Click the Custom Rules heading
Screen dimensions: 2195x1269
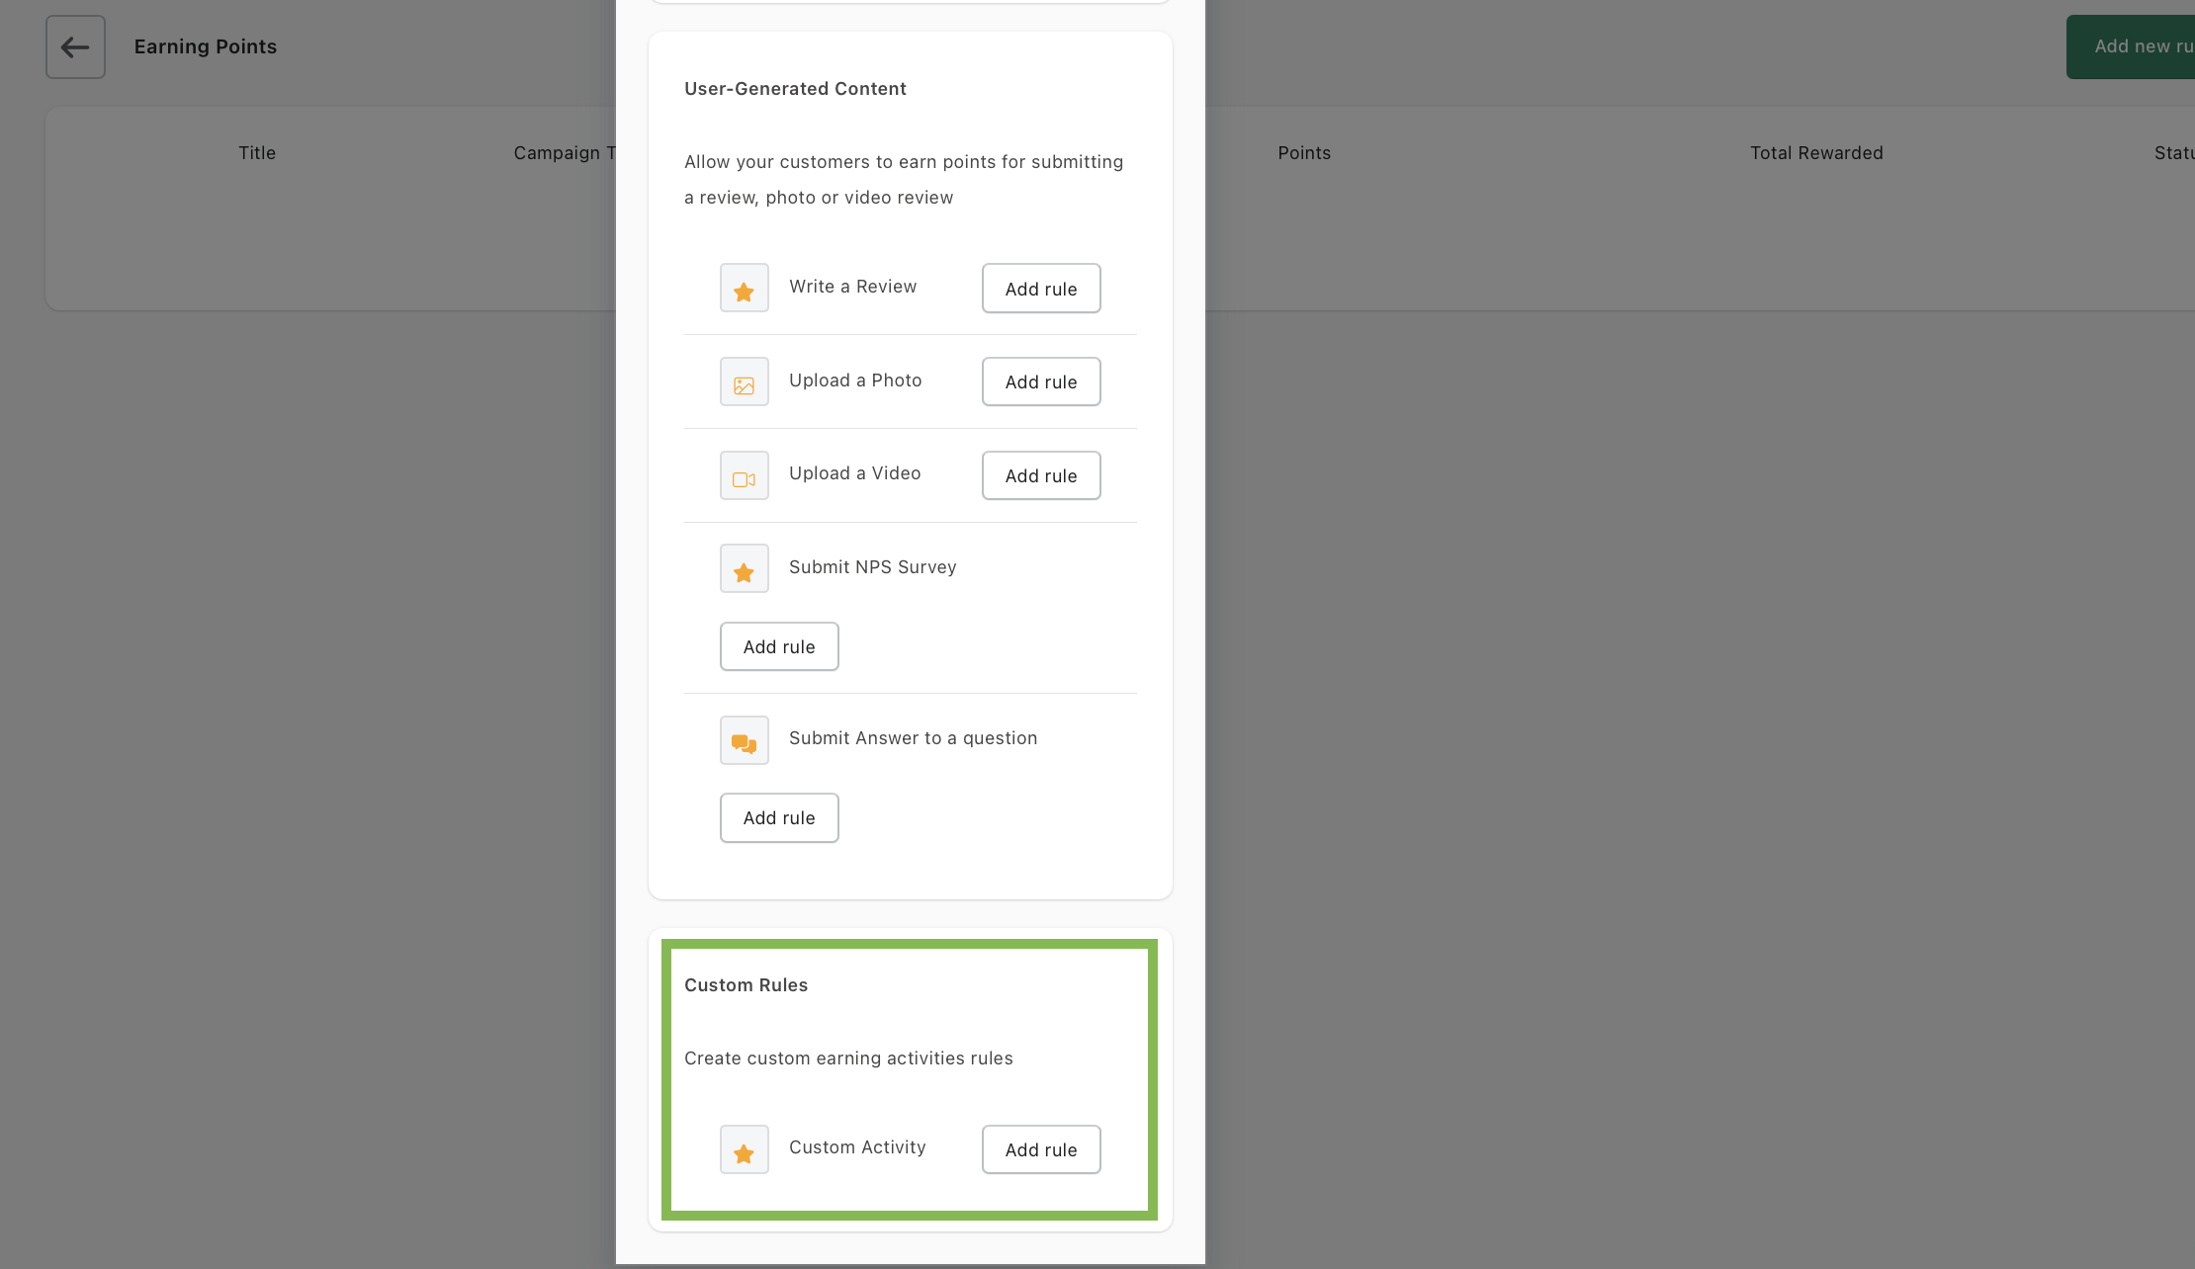pos(746,985)
